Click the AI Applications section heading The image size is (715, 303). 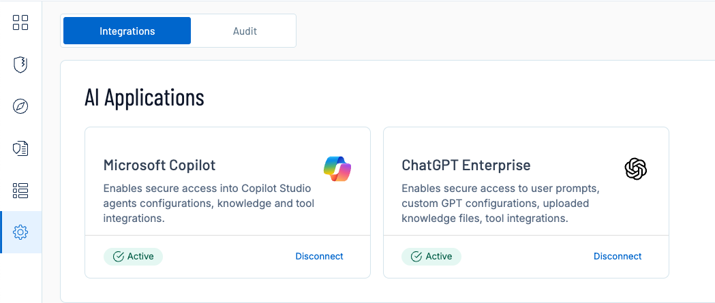click(144, 97)
